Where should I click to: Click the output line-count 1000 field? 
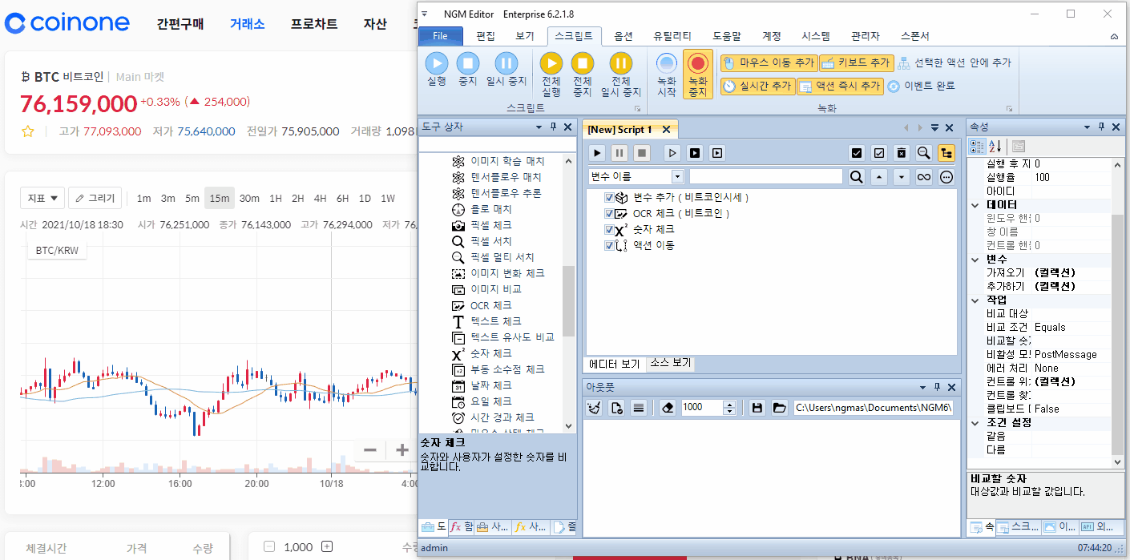point(702,408)
